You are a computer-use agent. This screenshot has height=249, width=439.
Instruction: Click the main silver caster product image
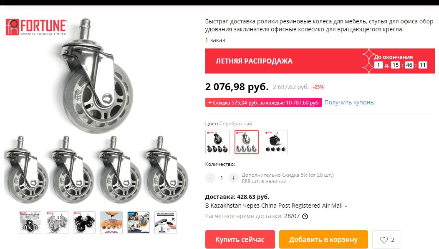(96, 76)
